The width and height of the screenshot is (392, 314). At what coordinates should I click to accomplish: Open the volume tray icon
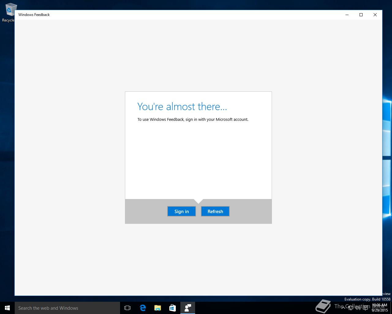click(358, 308)
